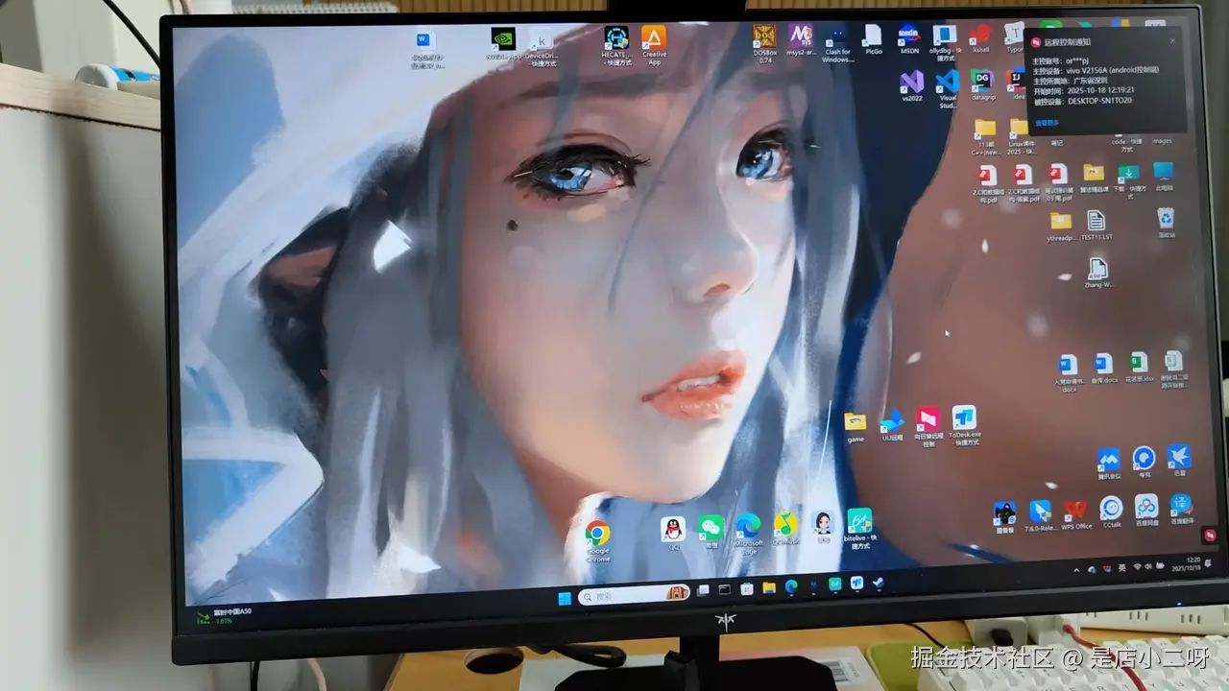
Task: Dismiss the ToDesk remote control notification
Action: pyautogui.click(x=1172, y=41)
